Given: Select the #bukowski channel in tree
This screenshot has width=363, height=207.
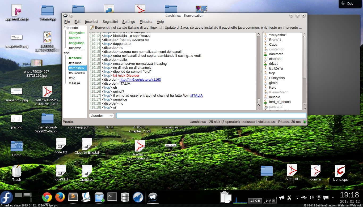Looking at the screenshot, I should click(77, 73).
